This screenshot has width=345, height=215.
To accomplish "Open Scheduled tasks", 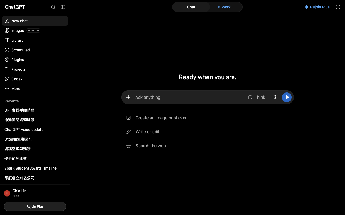I will pyautogui.click(x=35, y=50).
